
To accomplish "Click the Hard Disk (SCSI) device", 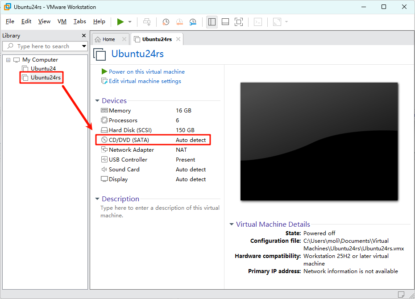I will pos(154,130).
